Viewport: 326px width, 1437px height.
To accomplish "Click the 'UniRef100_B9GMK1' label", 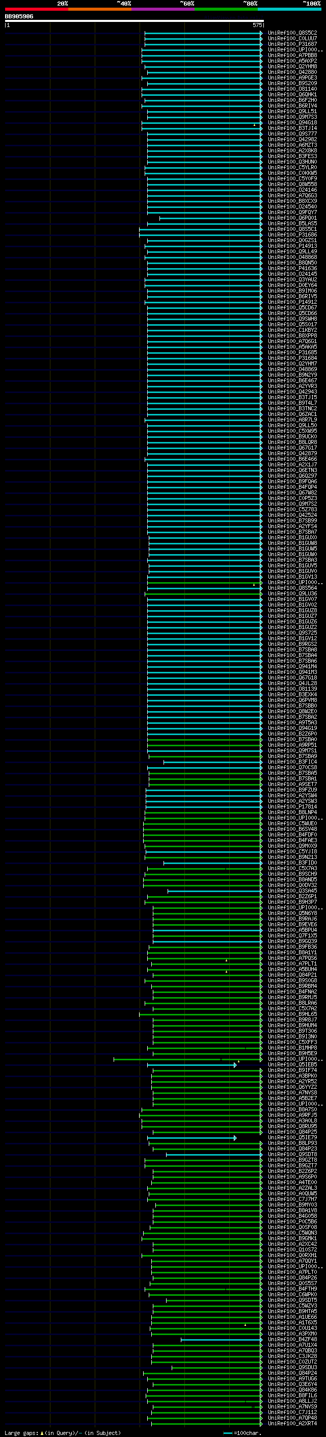I will (292, 1238).
